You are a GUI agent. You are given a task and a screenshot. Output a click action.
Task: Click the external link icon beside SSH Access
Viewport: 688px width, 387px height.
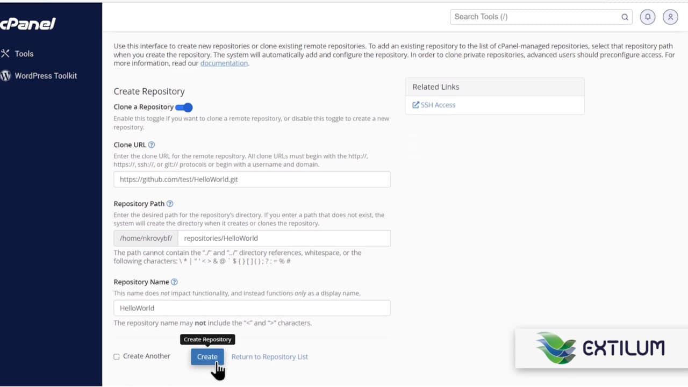[415, 105]
